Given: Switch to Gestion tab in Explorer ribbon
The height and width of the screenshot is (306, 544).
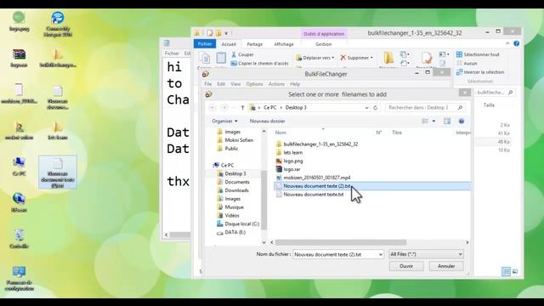Looking at the screenshot, I should pos(323,44).
